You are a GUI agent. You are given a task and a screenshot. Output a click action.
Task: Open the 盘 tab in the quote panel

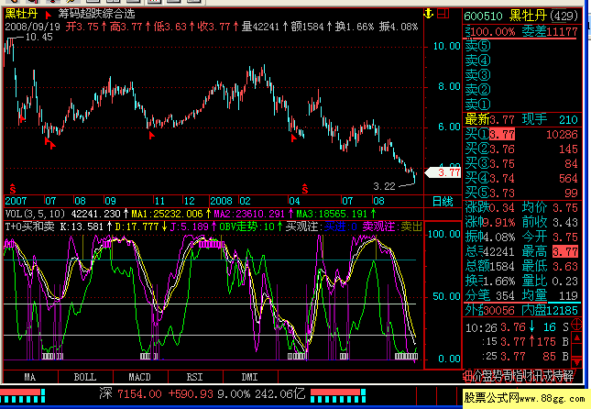coord(487,376)
